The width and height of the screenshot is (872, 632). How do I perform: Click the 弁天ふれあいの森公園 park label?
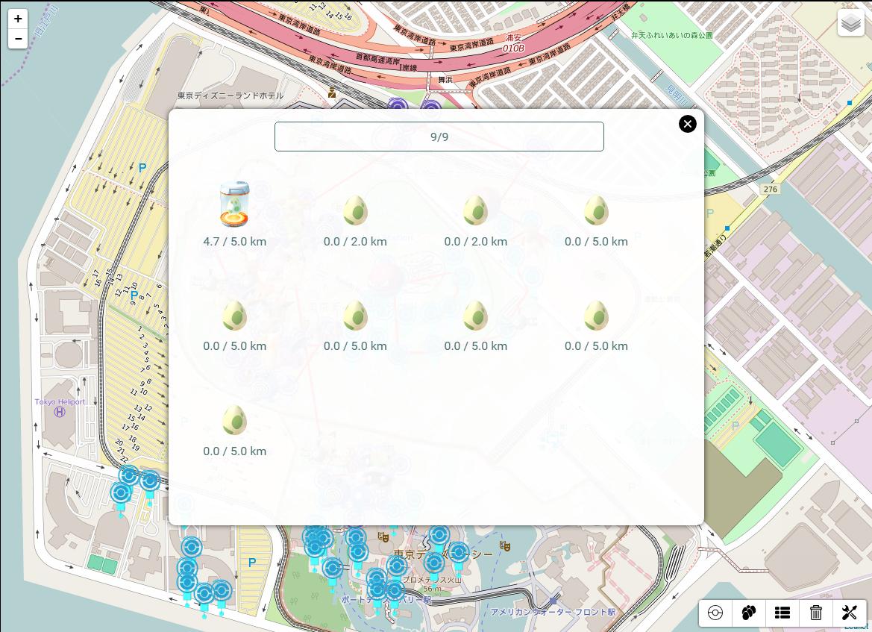pos(672,35)
